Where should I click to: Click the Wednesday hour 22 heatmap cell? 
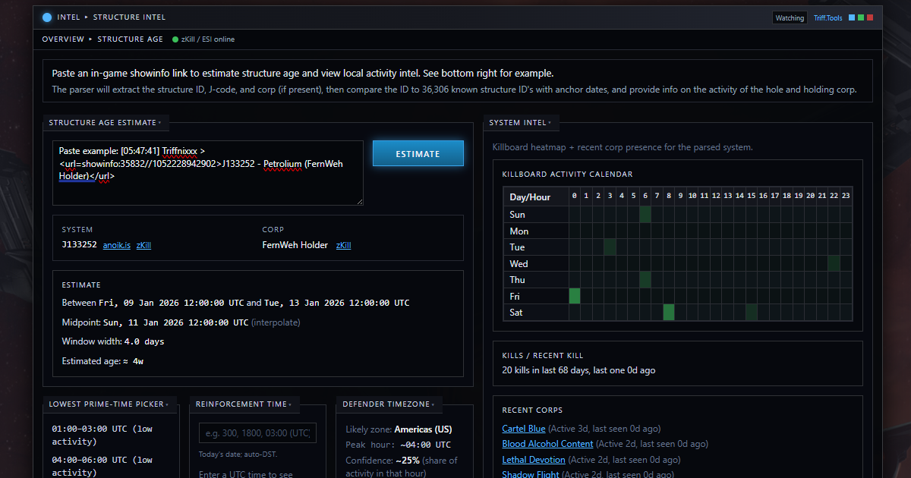click(x=834, y=263)
